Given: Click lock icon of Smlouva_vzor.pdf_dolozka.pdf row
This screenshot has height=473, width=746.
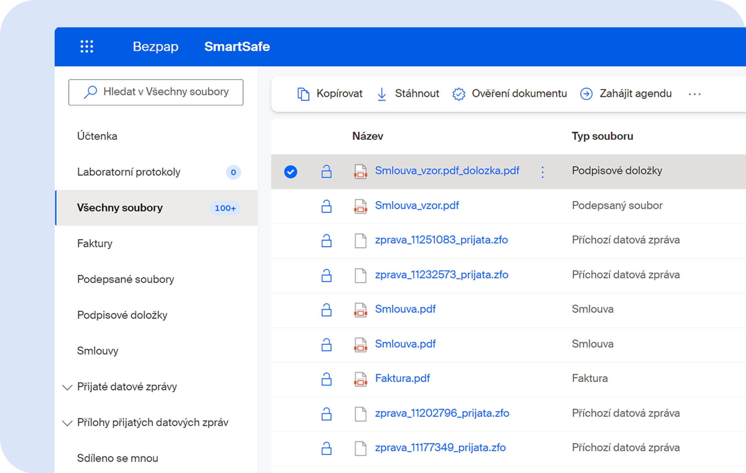Looking at the screenshot, I should [x=327, y=171].
